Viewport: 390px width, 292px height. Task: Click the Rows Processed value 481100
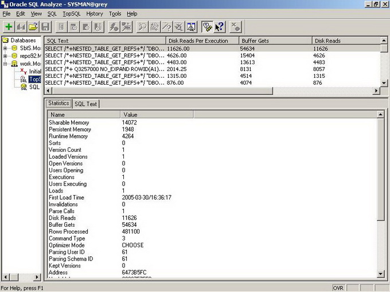click(131, 232)
